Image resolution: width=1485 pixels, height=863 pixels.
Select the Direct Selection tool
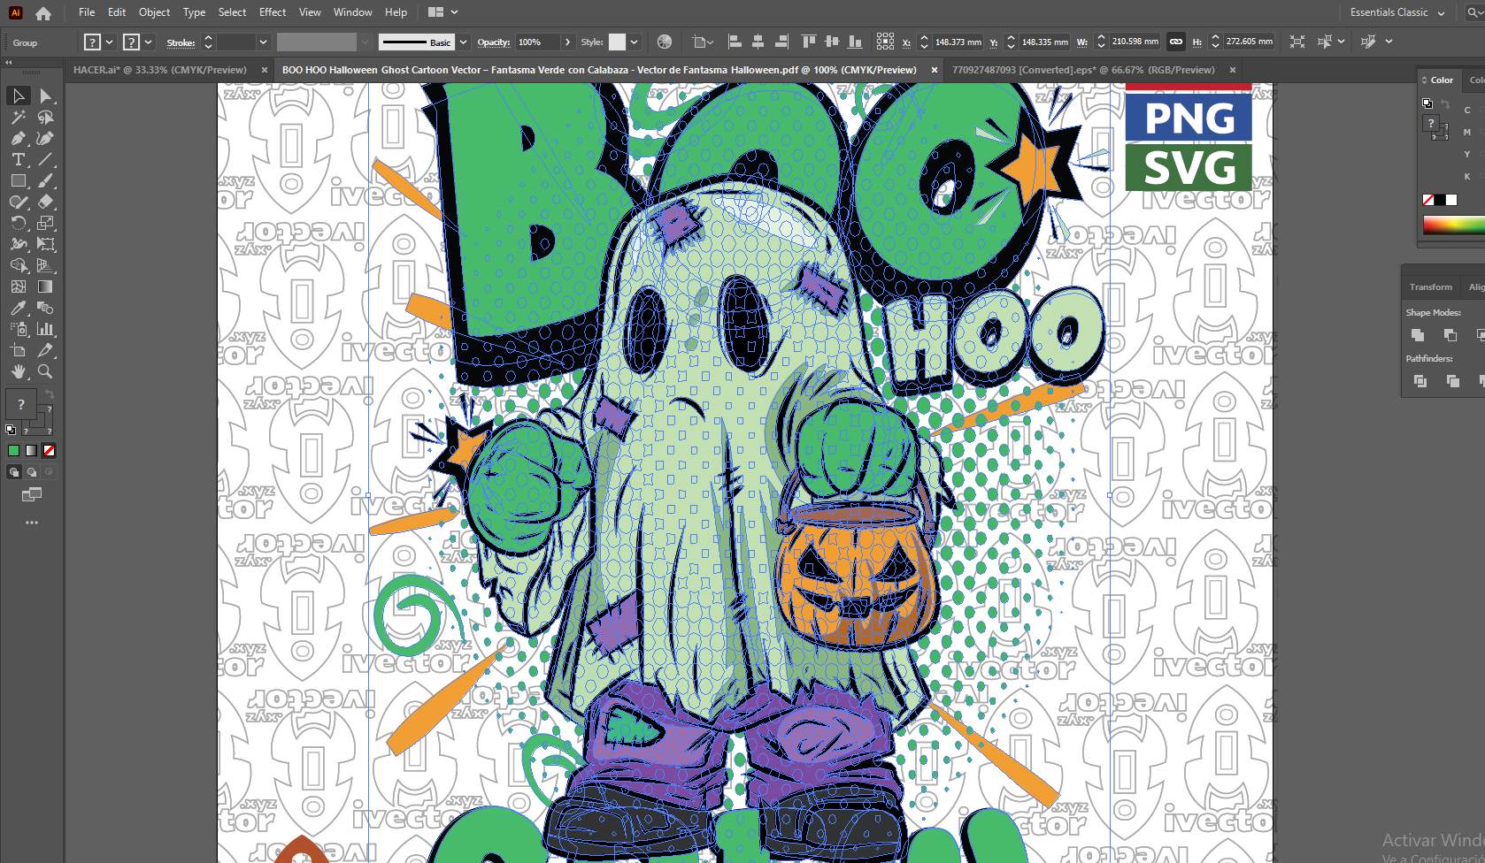point(46,95)
